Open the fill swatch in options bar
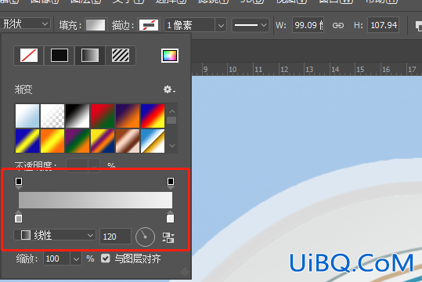422x282 pixels. coord(96,25)
